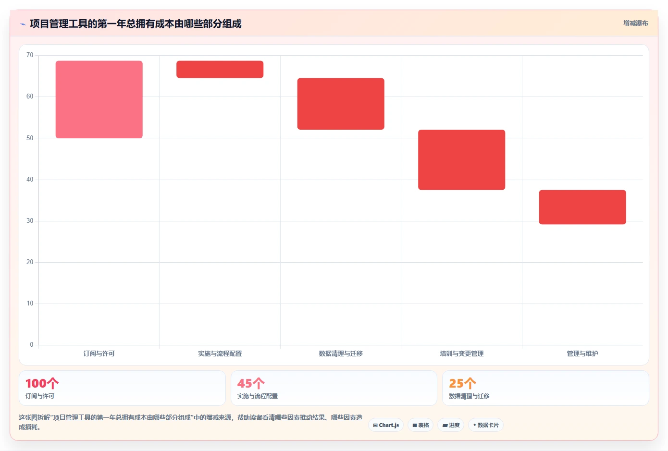Screen dimensions: 668x451
Task: Click the 数据清理与迁移 x-axis label
Action: (341, 353)
